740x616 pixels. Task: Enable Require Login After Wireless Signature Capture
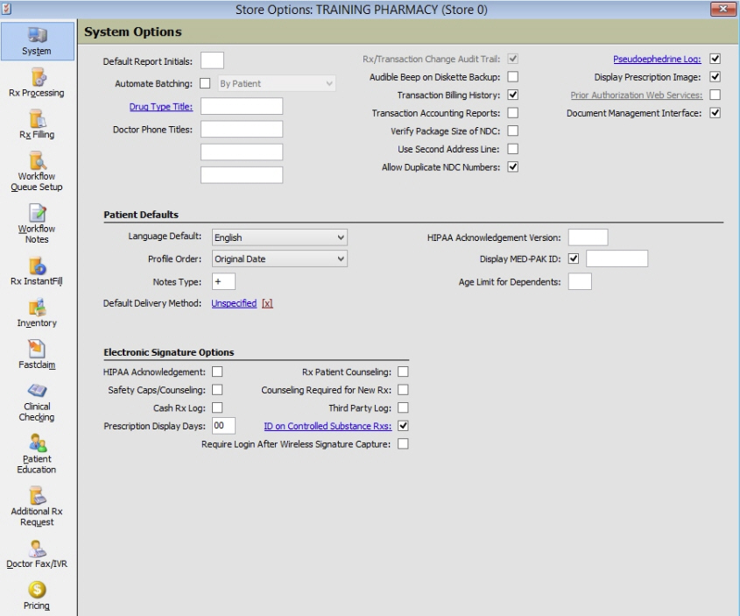click(x=403, y=444)
